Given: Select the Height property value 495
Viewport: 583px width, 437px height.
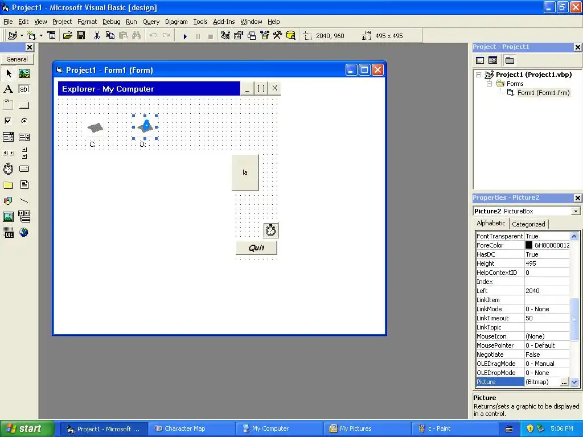Looking at the screenshot, I should (x=547, y=263).
